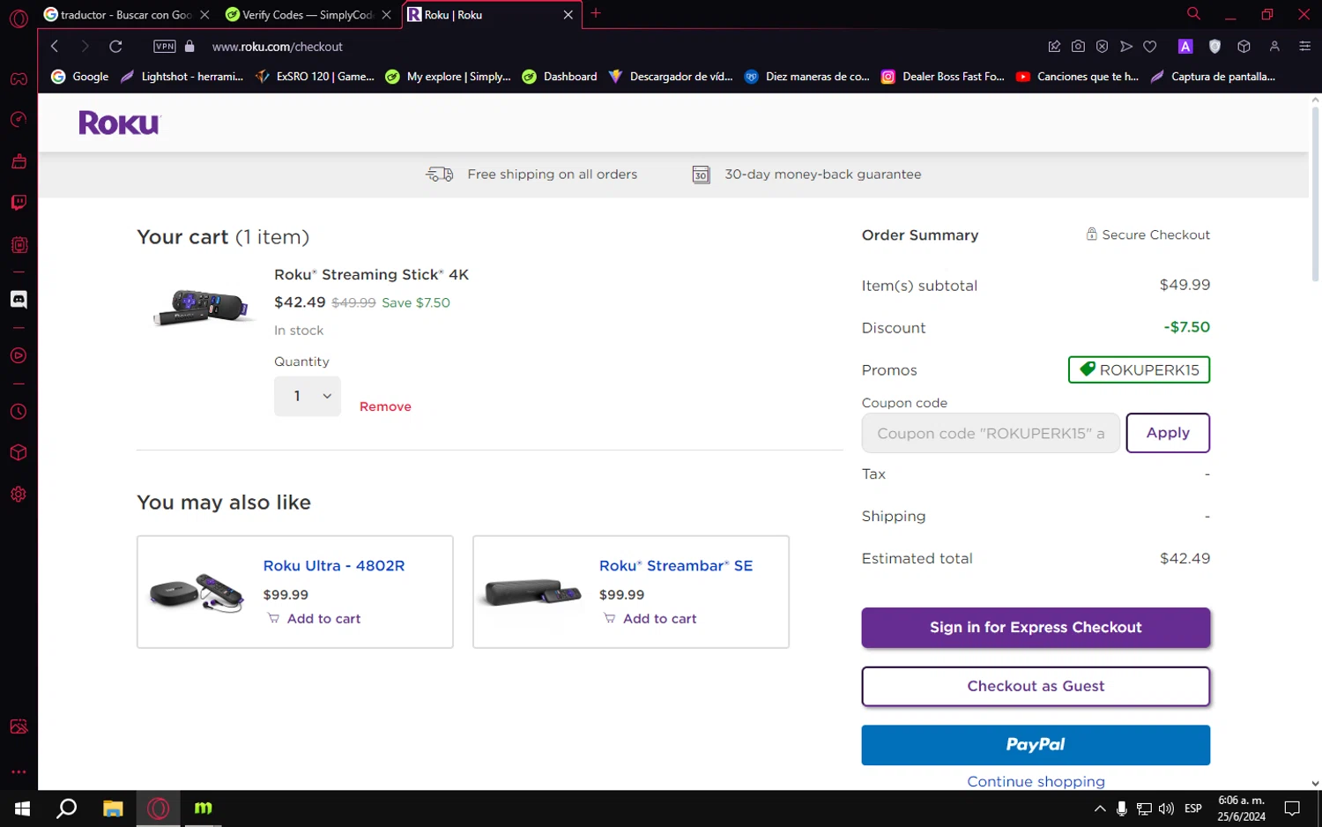Open the GX Corner gamepad sidebar icon
The height and width of the screenshot is (827, 1322).
19,79
